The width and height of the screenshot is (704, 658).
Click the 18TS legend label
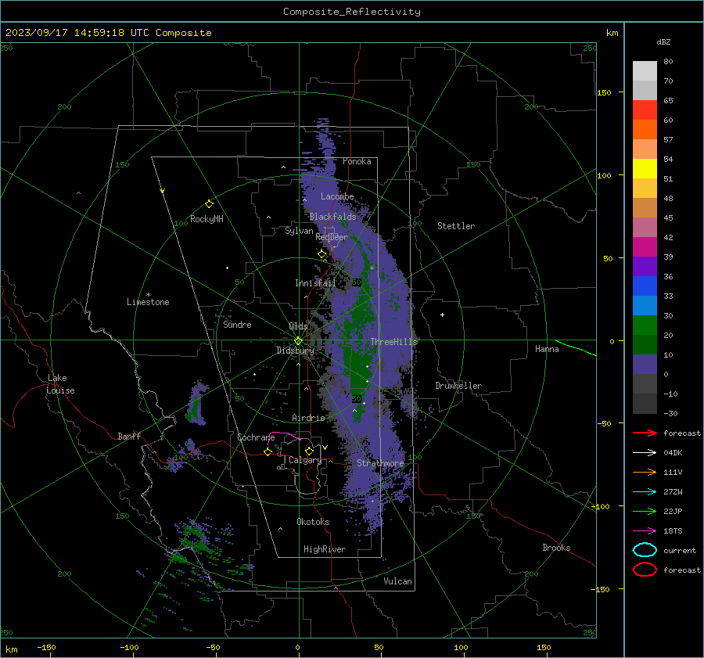[673, 531]
